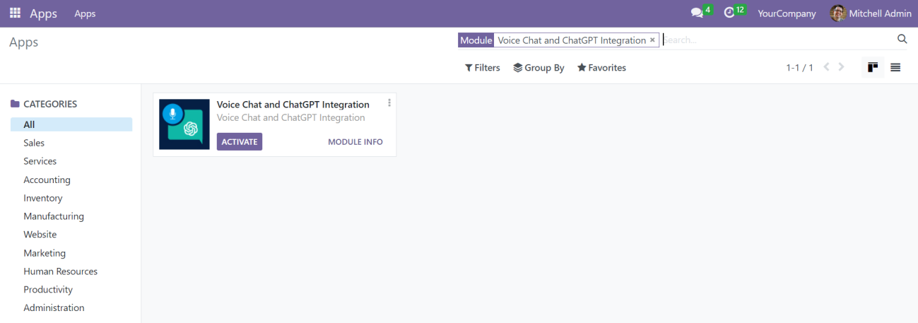Open the module card's three-dot menu
This screenshot has width=918, height=323.
[389, 102]
